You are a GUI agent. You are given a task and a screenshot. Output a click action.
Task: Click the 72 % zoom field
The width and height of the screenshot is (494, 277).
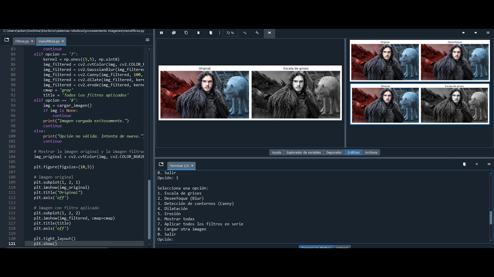point(230,33)
